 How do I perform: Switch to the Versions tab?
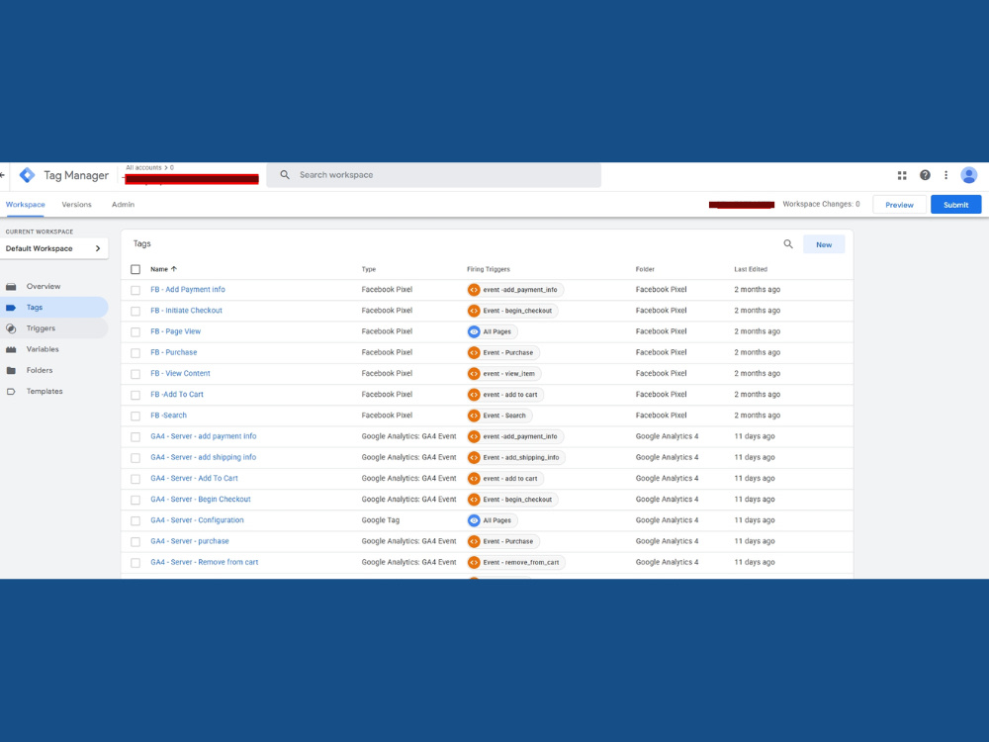76,205
